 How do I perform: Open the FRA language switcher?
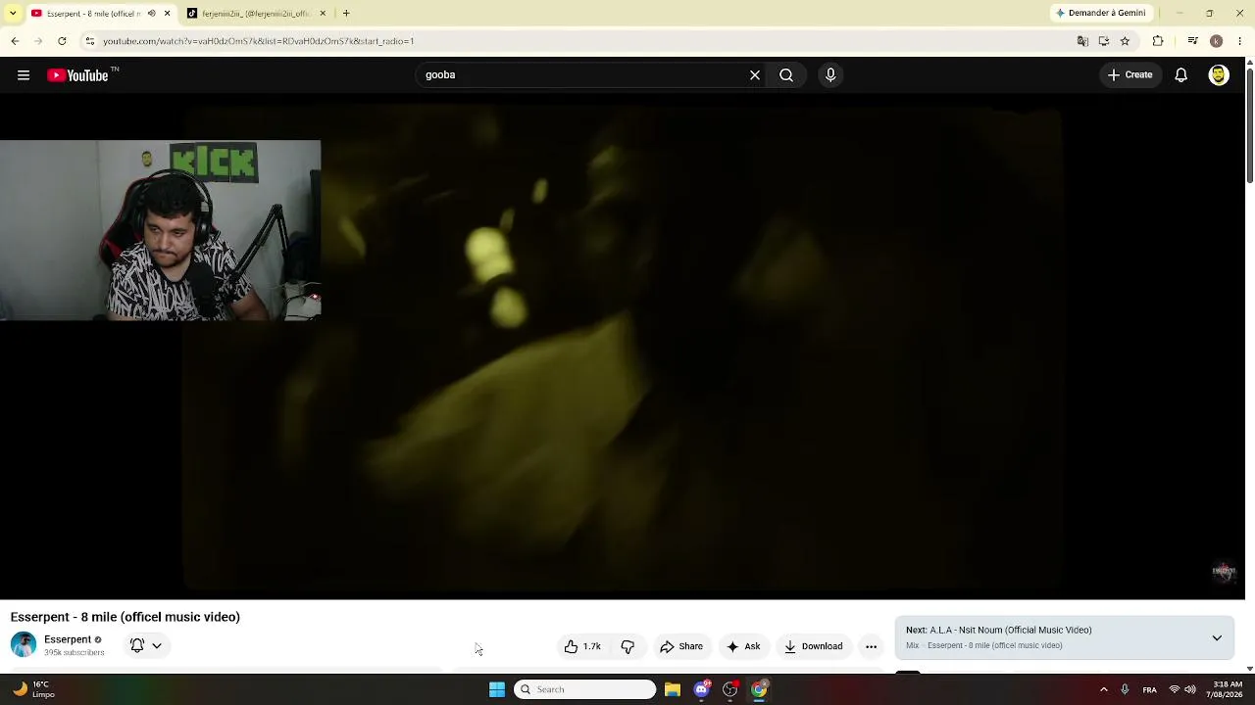click(1150, 689)
